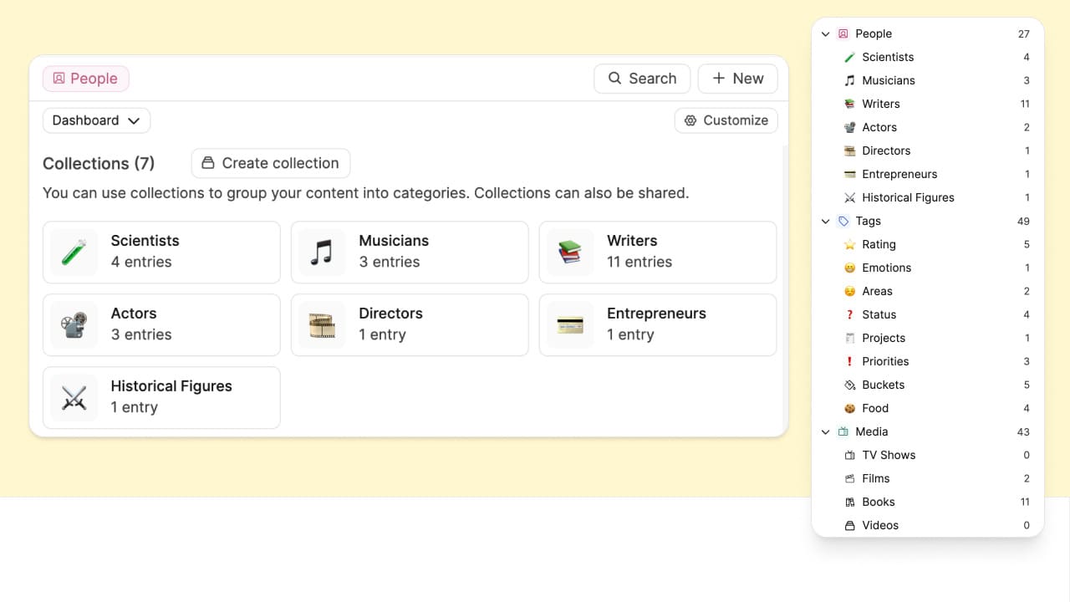Click the film projector icon on Actors card
The height and width of the screenshot is (602, 1070).
[74, 324]
